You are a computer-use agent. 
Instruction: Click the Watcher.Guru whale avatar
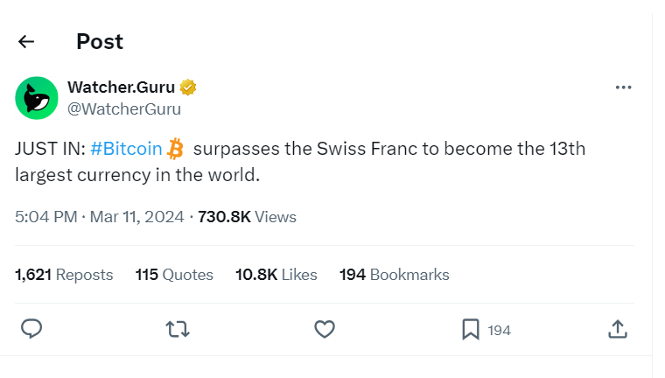(37, 98)
